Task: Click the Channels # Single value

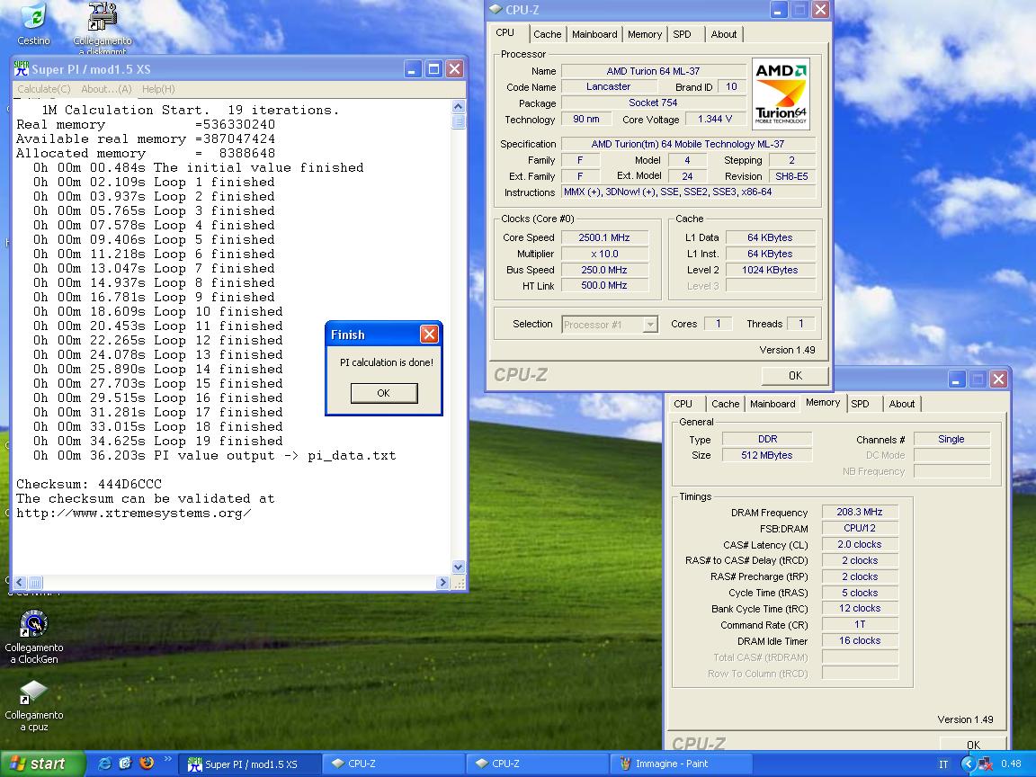Action: (951, 439)
